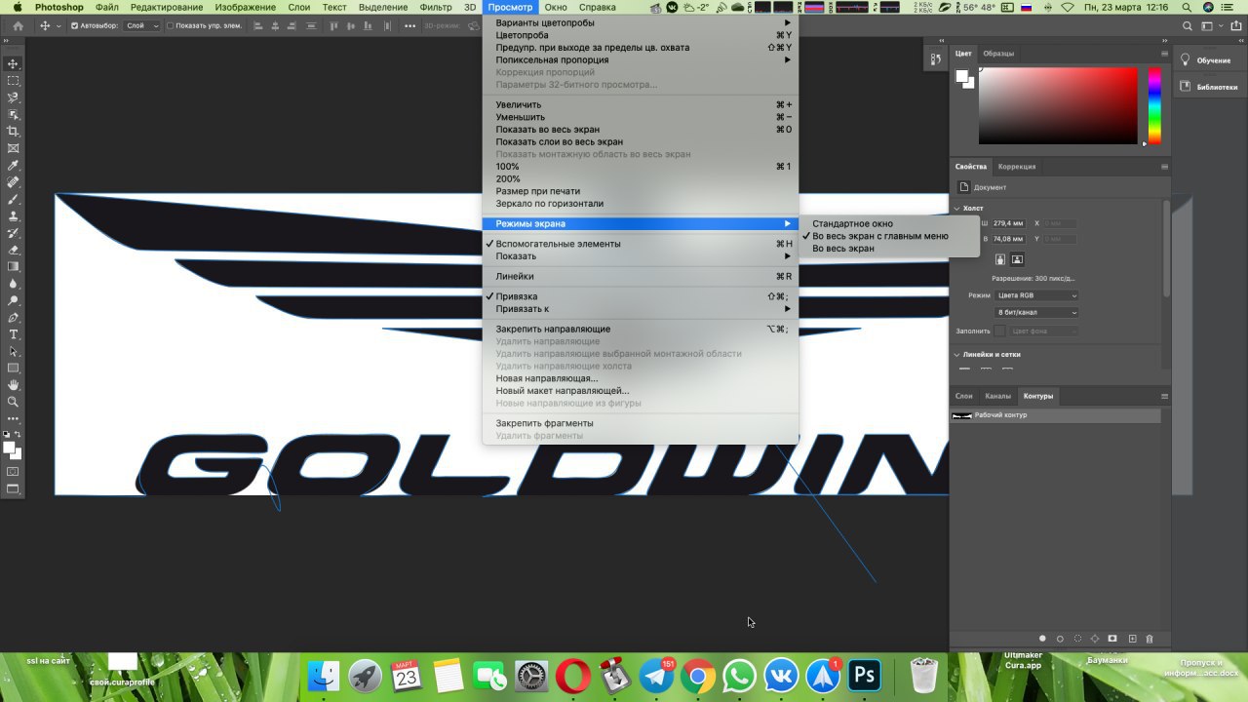Add mask icon in Paths panel
Image resolution: width=1248 pixels, height=702 pixels.
click(x=1112, y=639)
